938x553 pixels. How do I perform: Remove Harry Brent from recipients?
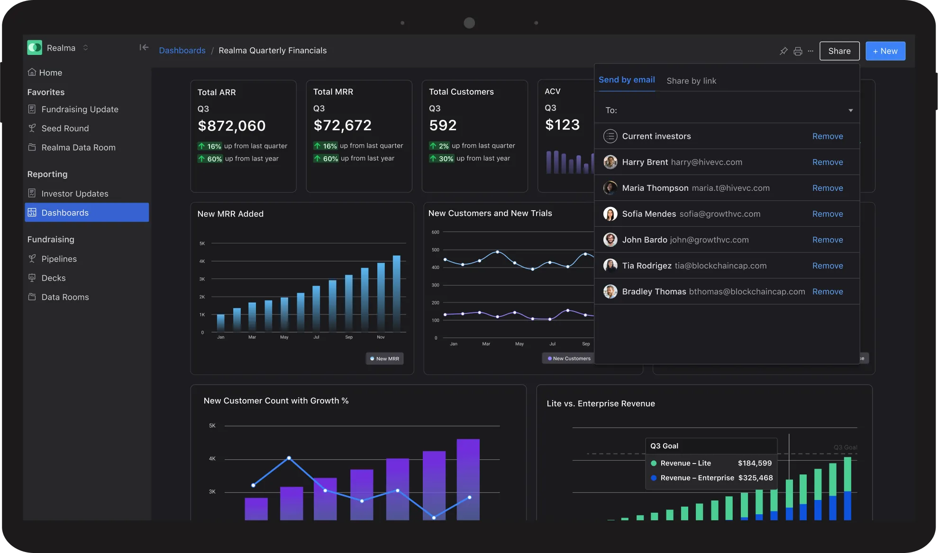pos(827,162)
